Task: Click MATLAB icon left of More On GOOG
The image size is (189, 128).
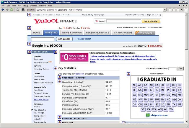Action: [x=29, y=52]
